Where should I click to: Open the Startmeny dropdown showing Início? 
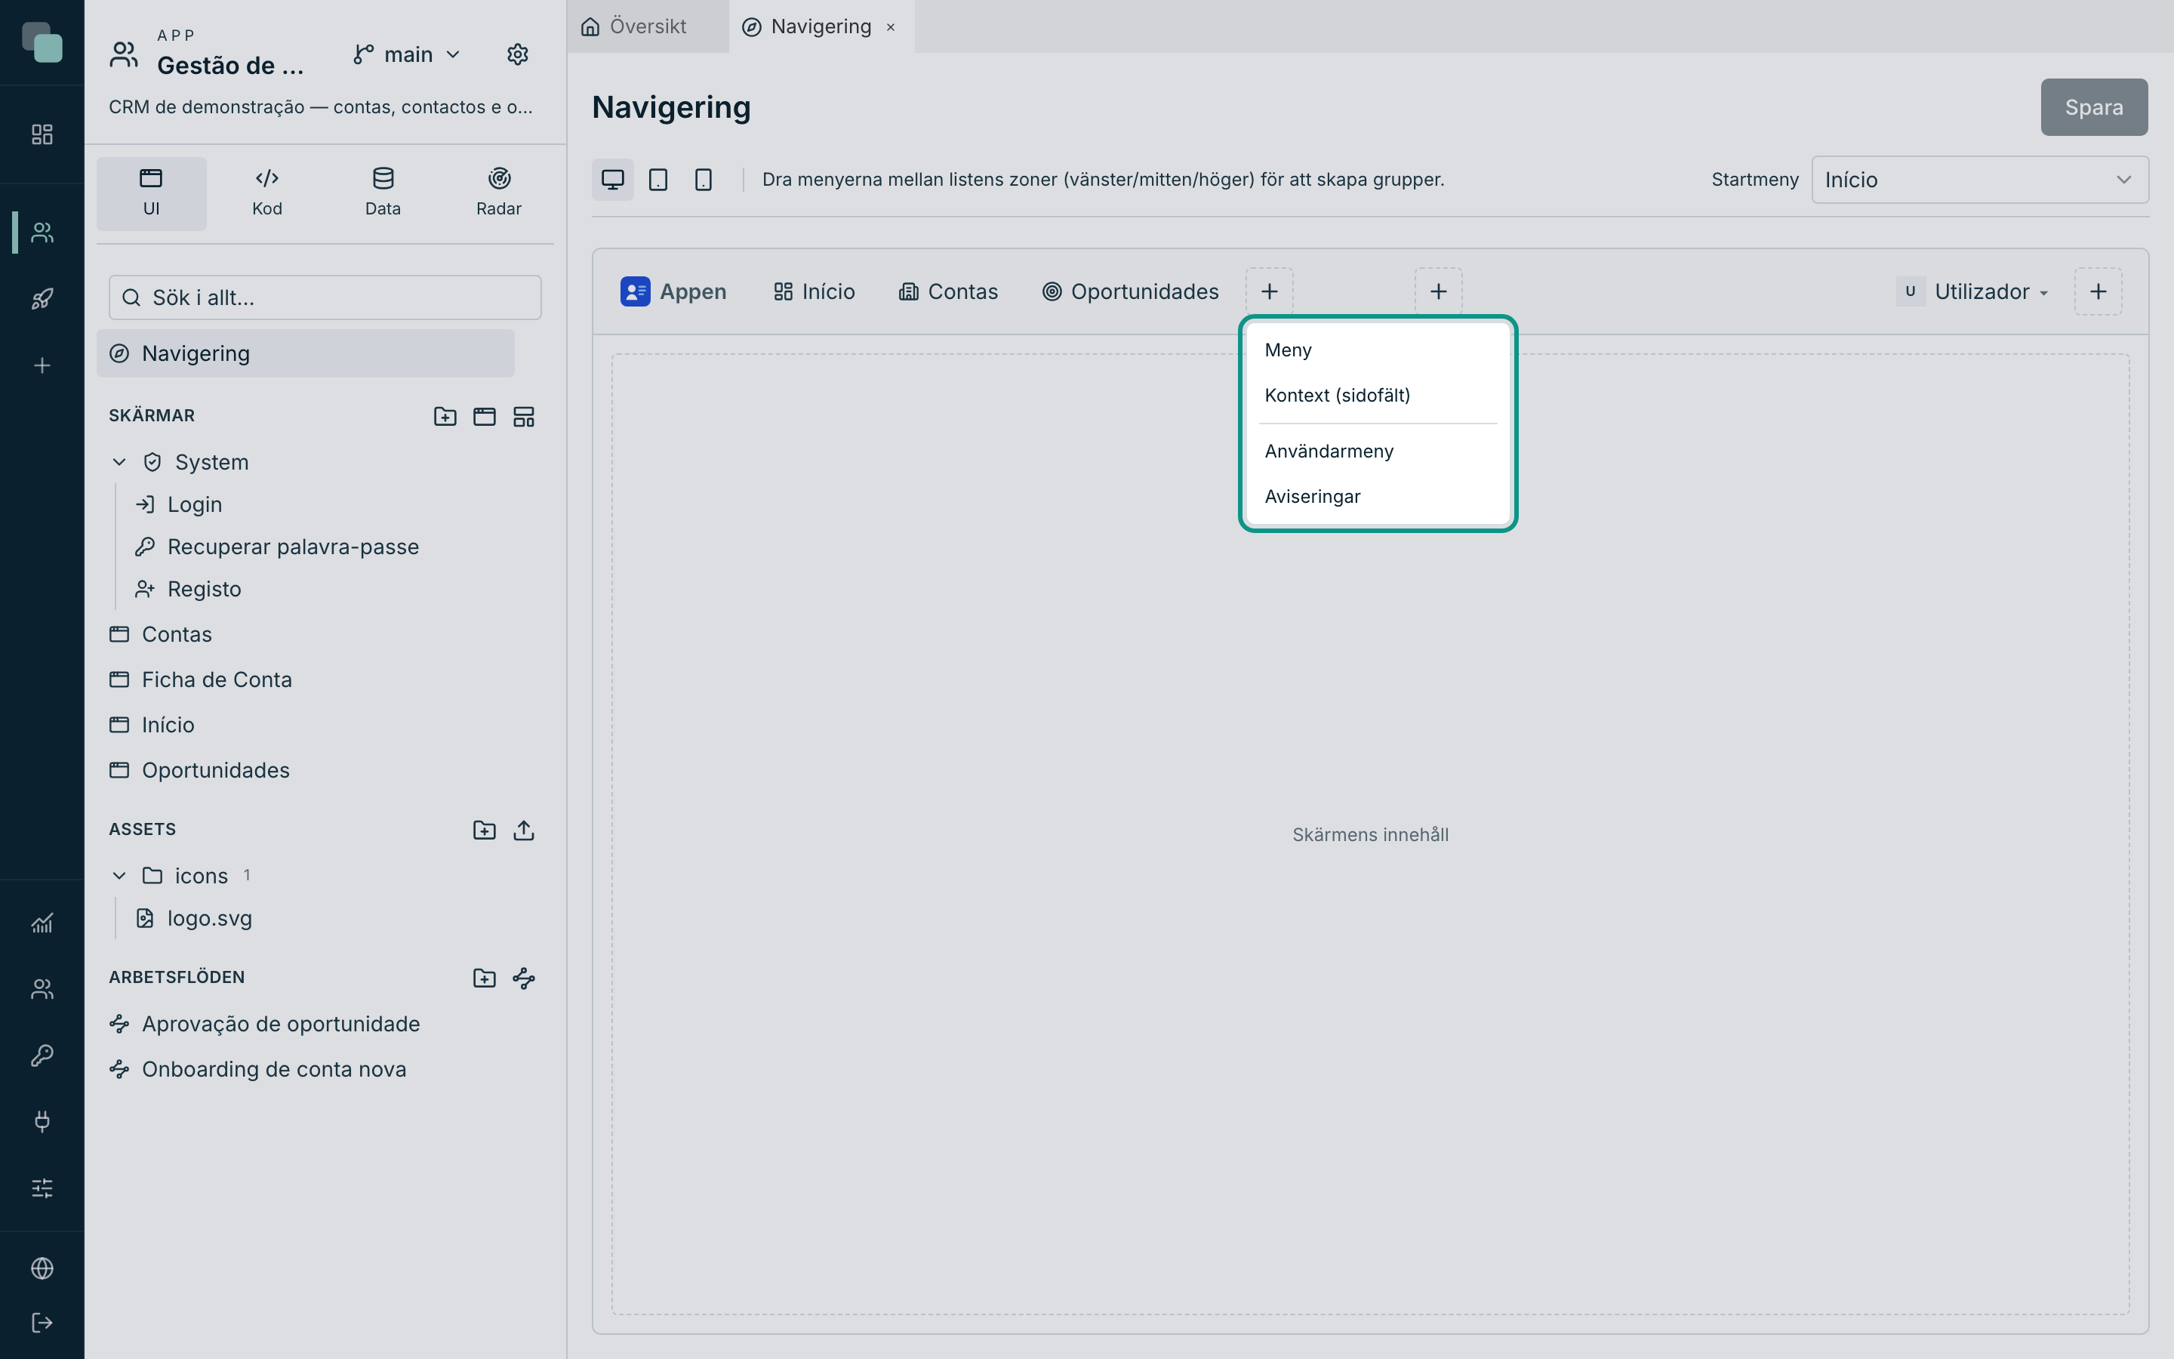1980,180
